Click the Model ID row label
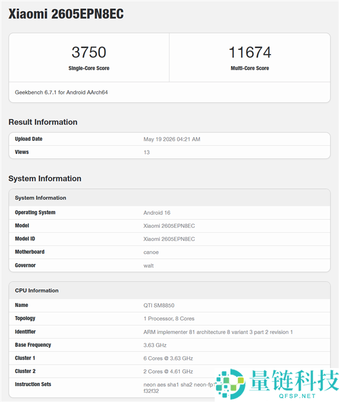 click(x=25, y=239)
